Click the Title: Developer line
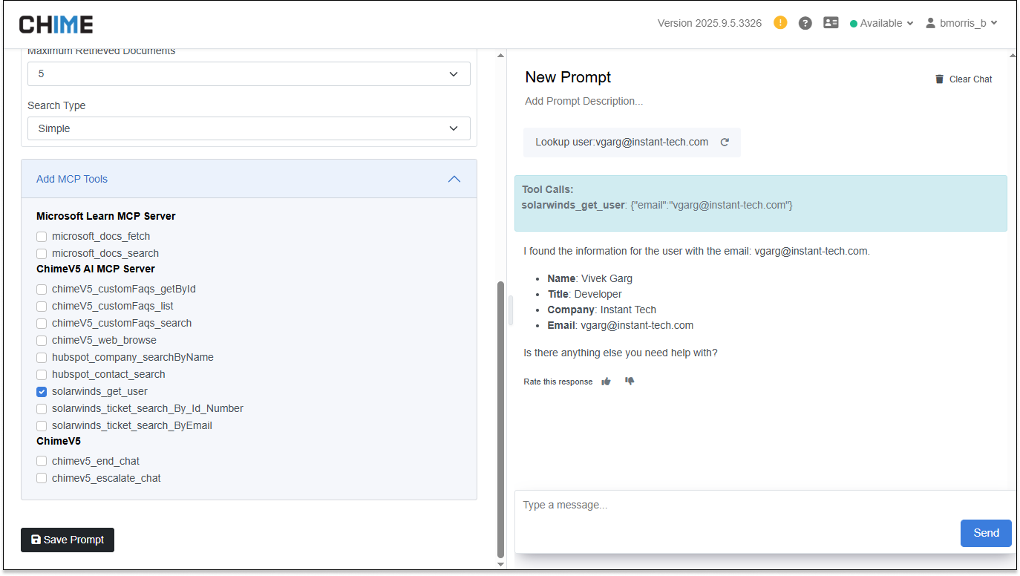Image resolution: width=1020 pixels, height=576 pixels. tap(585, 294)
